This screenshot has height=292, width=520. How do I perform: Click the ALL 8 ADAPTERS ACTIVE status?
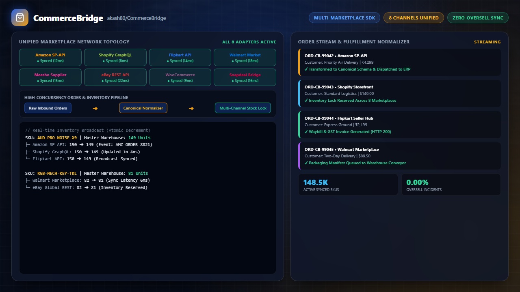pos(249,42)
